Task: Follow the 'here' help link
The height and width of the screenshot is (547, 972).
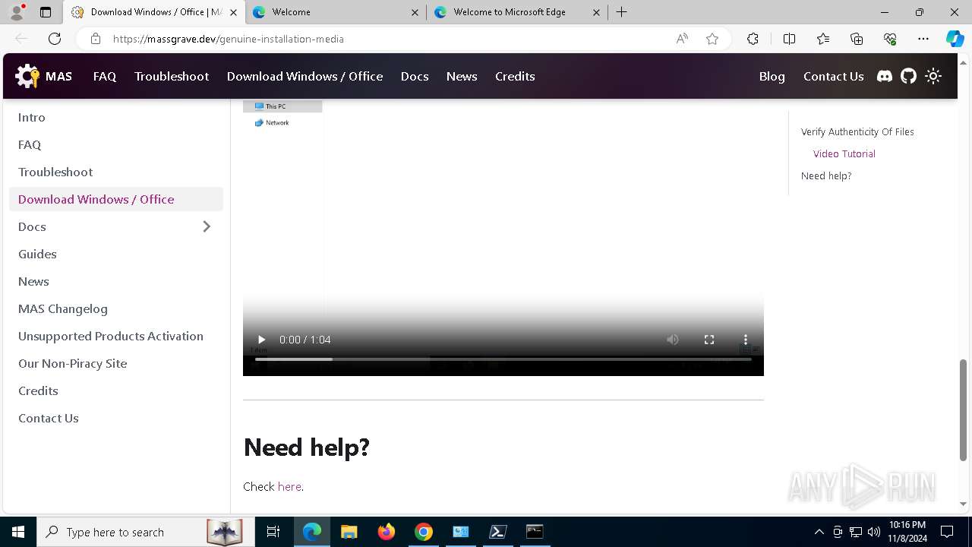Action: [289, 486]
